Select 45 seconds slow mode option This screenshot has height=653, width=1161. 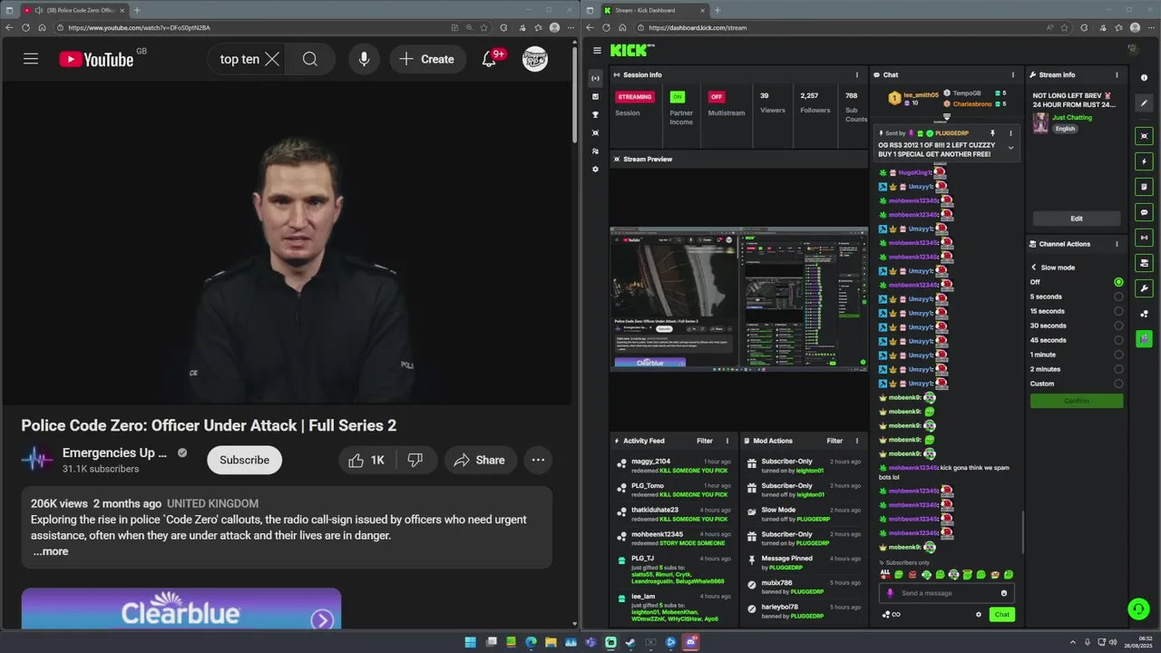click(1118, 340)
